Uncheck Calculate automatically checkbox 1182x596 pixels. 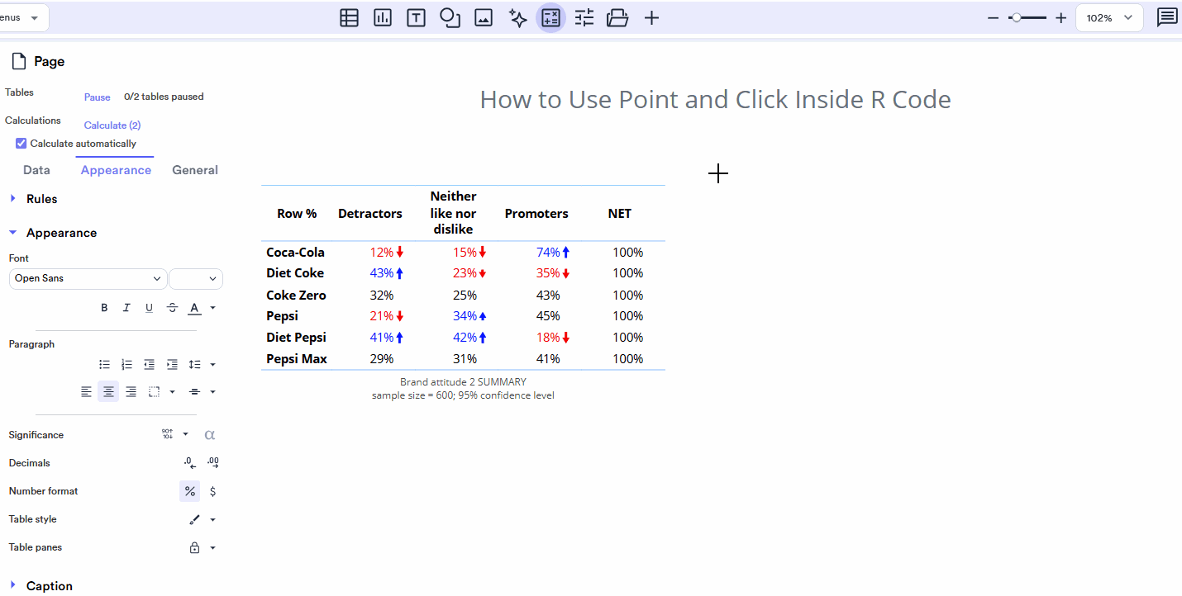pos(21,144)
